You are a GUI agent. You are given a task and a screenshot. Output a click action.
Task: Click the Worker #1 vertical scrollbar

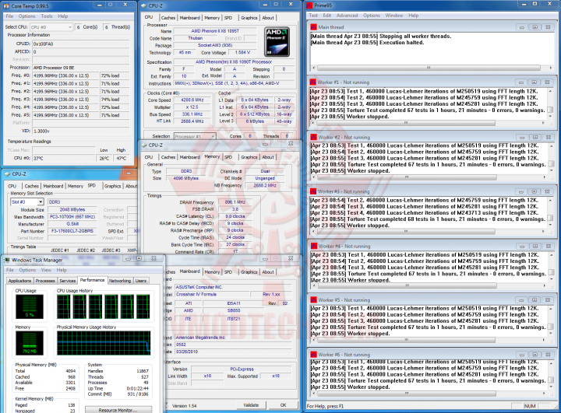[x=551, y=103]
